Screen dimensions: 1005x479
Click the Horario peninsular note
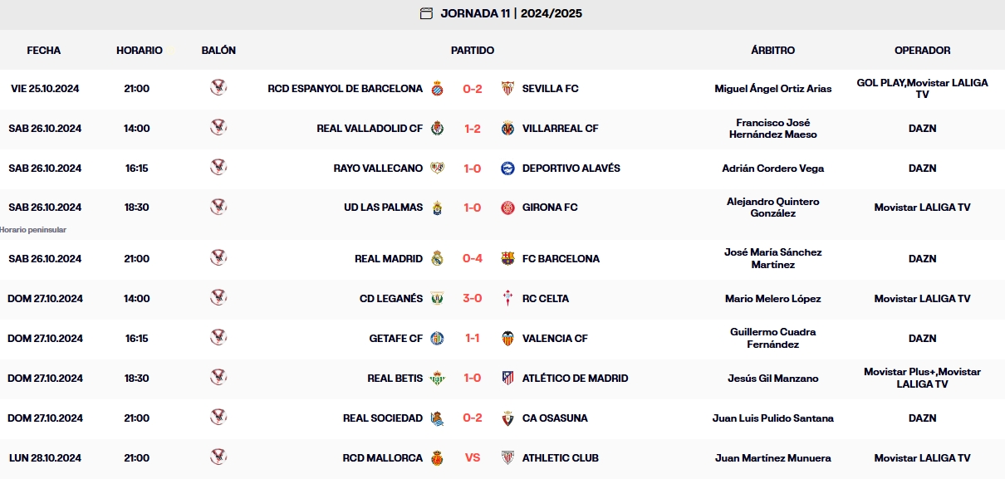point(33,230)
